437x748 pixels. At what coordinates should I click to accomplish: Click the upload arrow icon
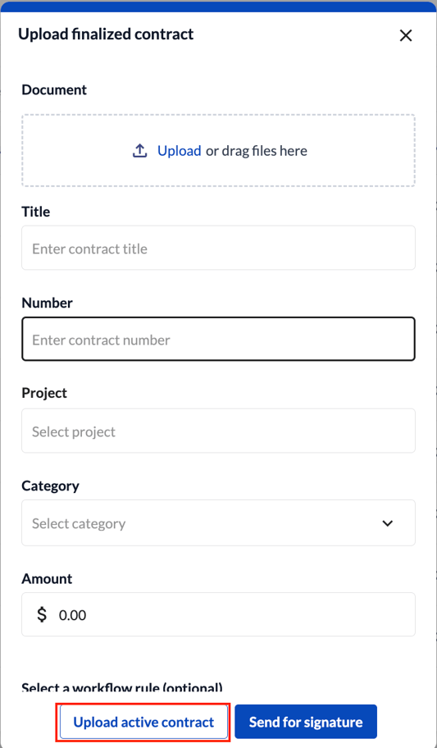[x=139, y=151]
